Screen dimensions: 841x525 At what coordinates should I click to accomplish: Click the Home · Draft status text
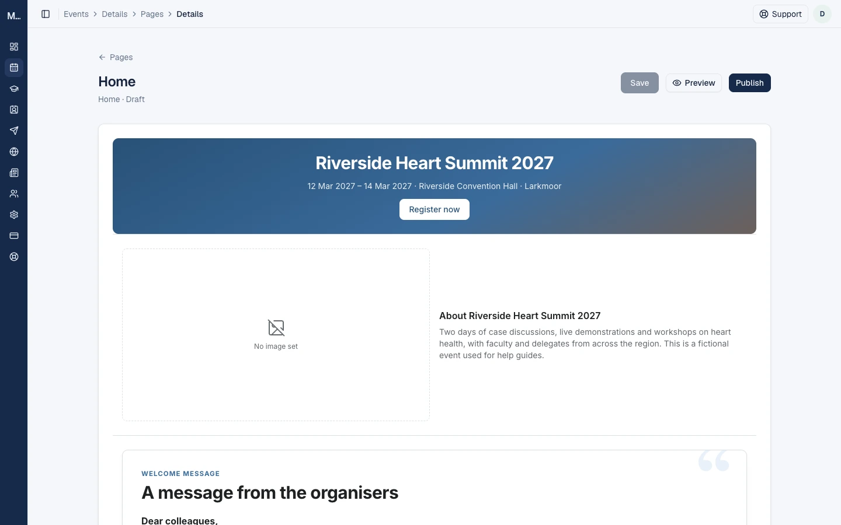(x=121, y=99)
